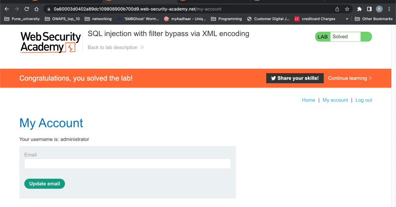Image resolution: width=396 pixels, height=207 pixels.
Task: Open the Chrome three-dot menu
Action: 389,9
